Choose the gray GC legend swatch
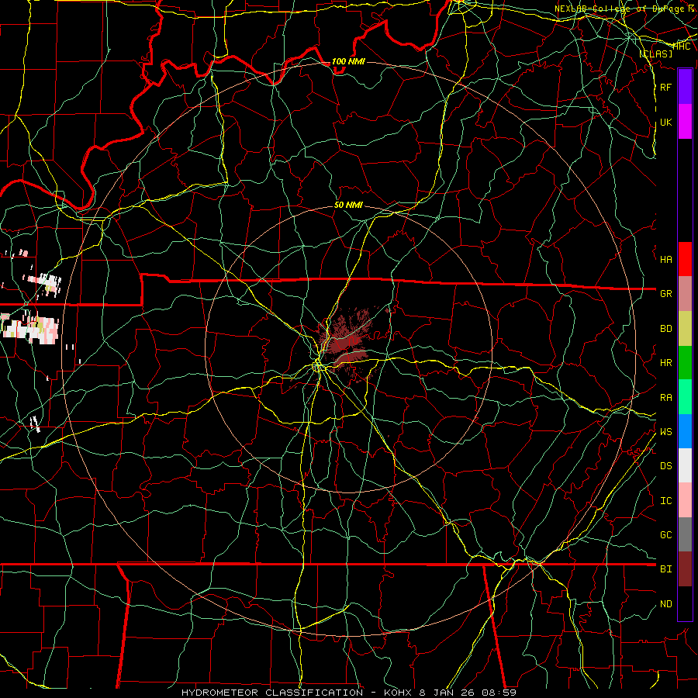 tap(685, 534)
